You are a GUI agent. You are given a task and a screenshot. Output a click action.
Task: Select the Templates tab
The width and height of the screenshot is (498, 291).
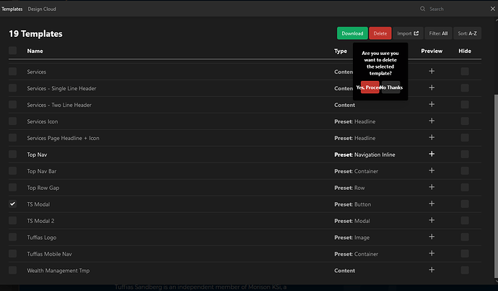pyautogui.click(x=12, y=9)
